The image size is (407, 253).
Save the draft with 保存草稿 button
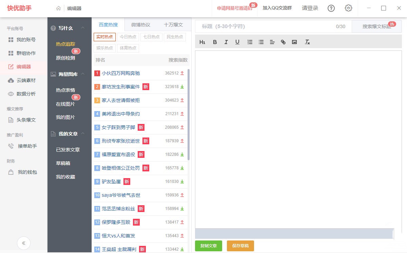point(240,246)
